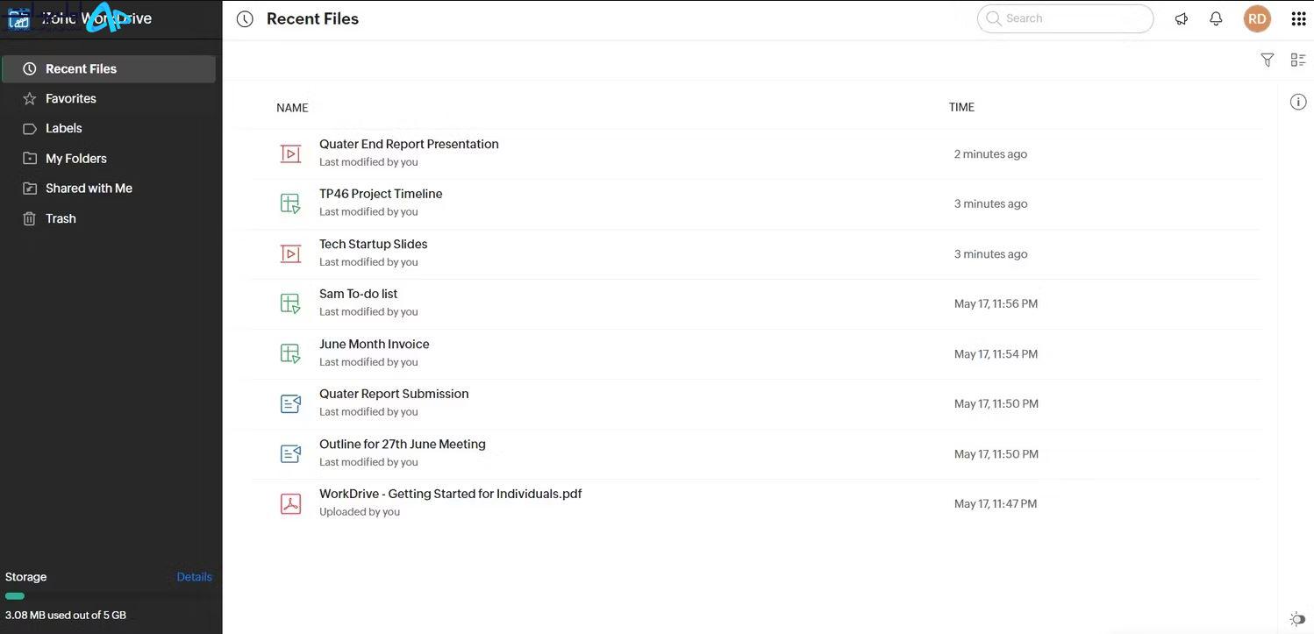Open storage Details link

(194, 577)
